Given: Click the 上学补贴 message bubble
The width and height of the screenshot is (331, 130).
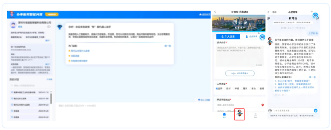Looking at the screenshot, I should (313, 33).
